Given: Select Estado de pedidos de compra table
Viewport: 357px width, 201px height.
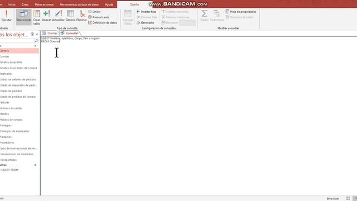Looking at the screenshot, I should pyautogui.click(x=20, y=97).
